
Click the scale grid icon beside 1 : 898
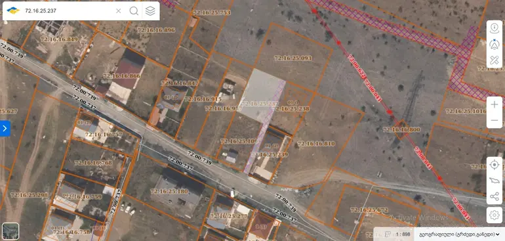point(388,234)
